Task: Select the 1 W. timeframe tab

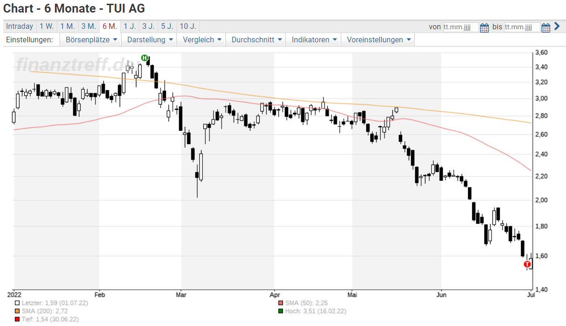Action: 47,27
